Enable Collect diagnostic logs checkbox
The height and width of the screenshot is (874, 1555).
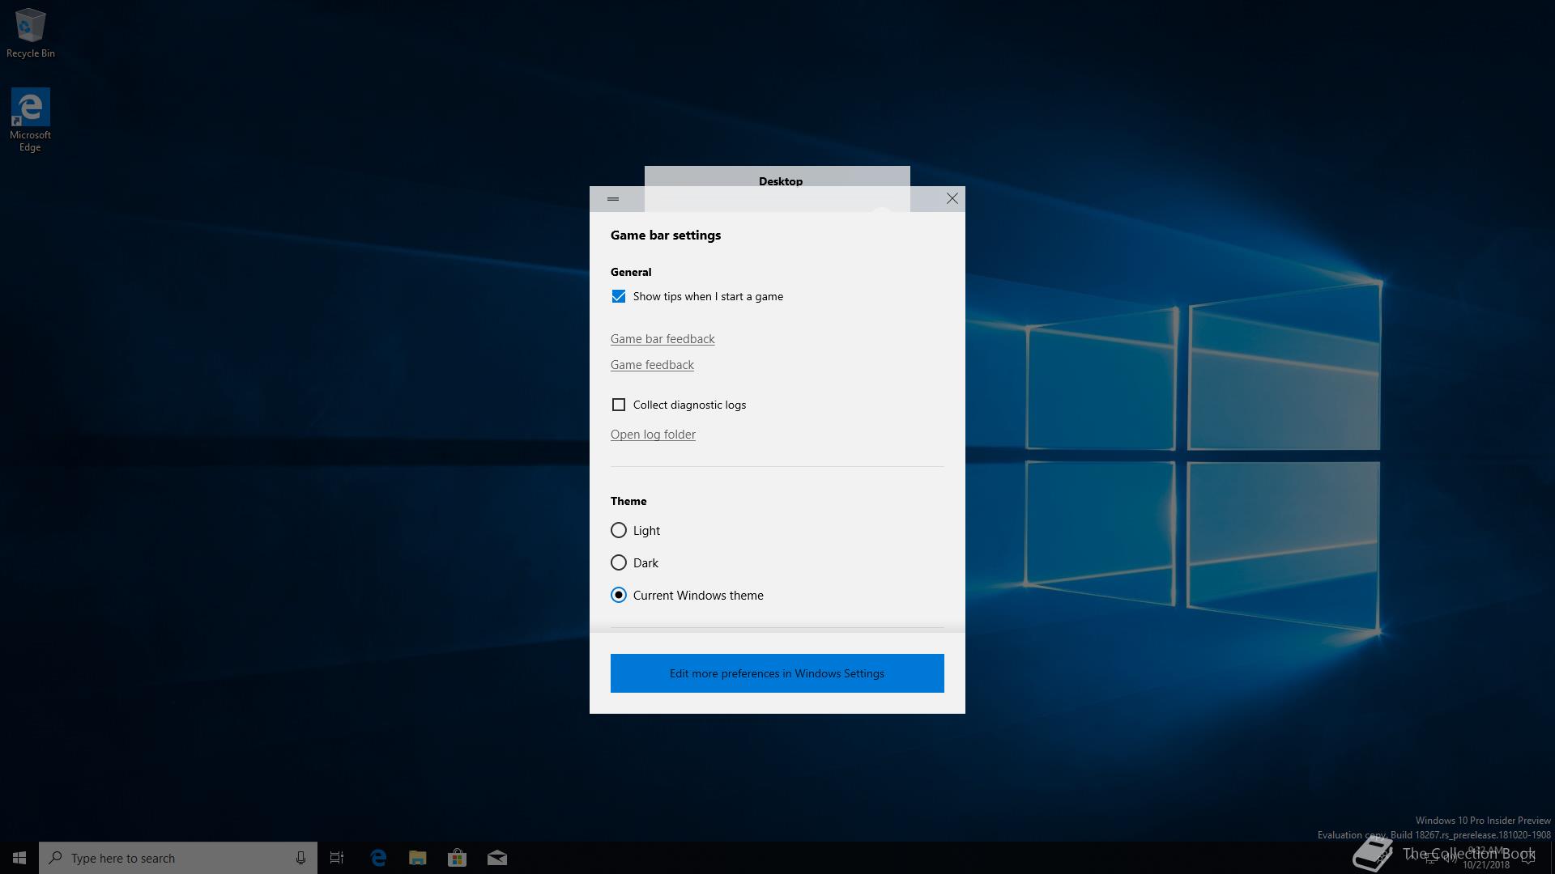click(x=619, y=405)
